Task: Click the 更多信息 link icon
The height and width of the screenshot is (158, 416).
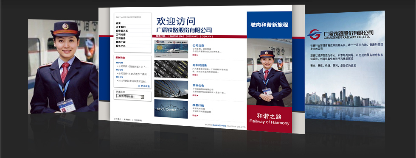Action: (x=139, y=86)
